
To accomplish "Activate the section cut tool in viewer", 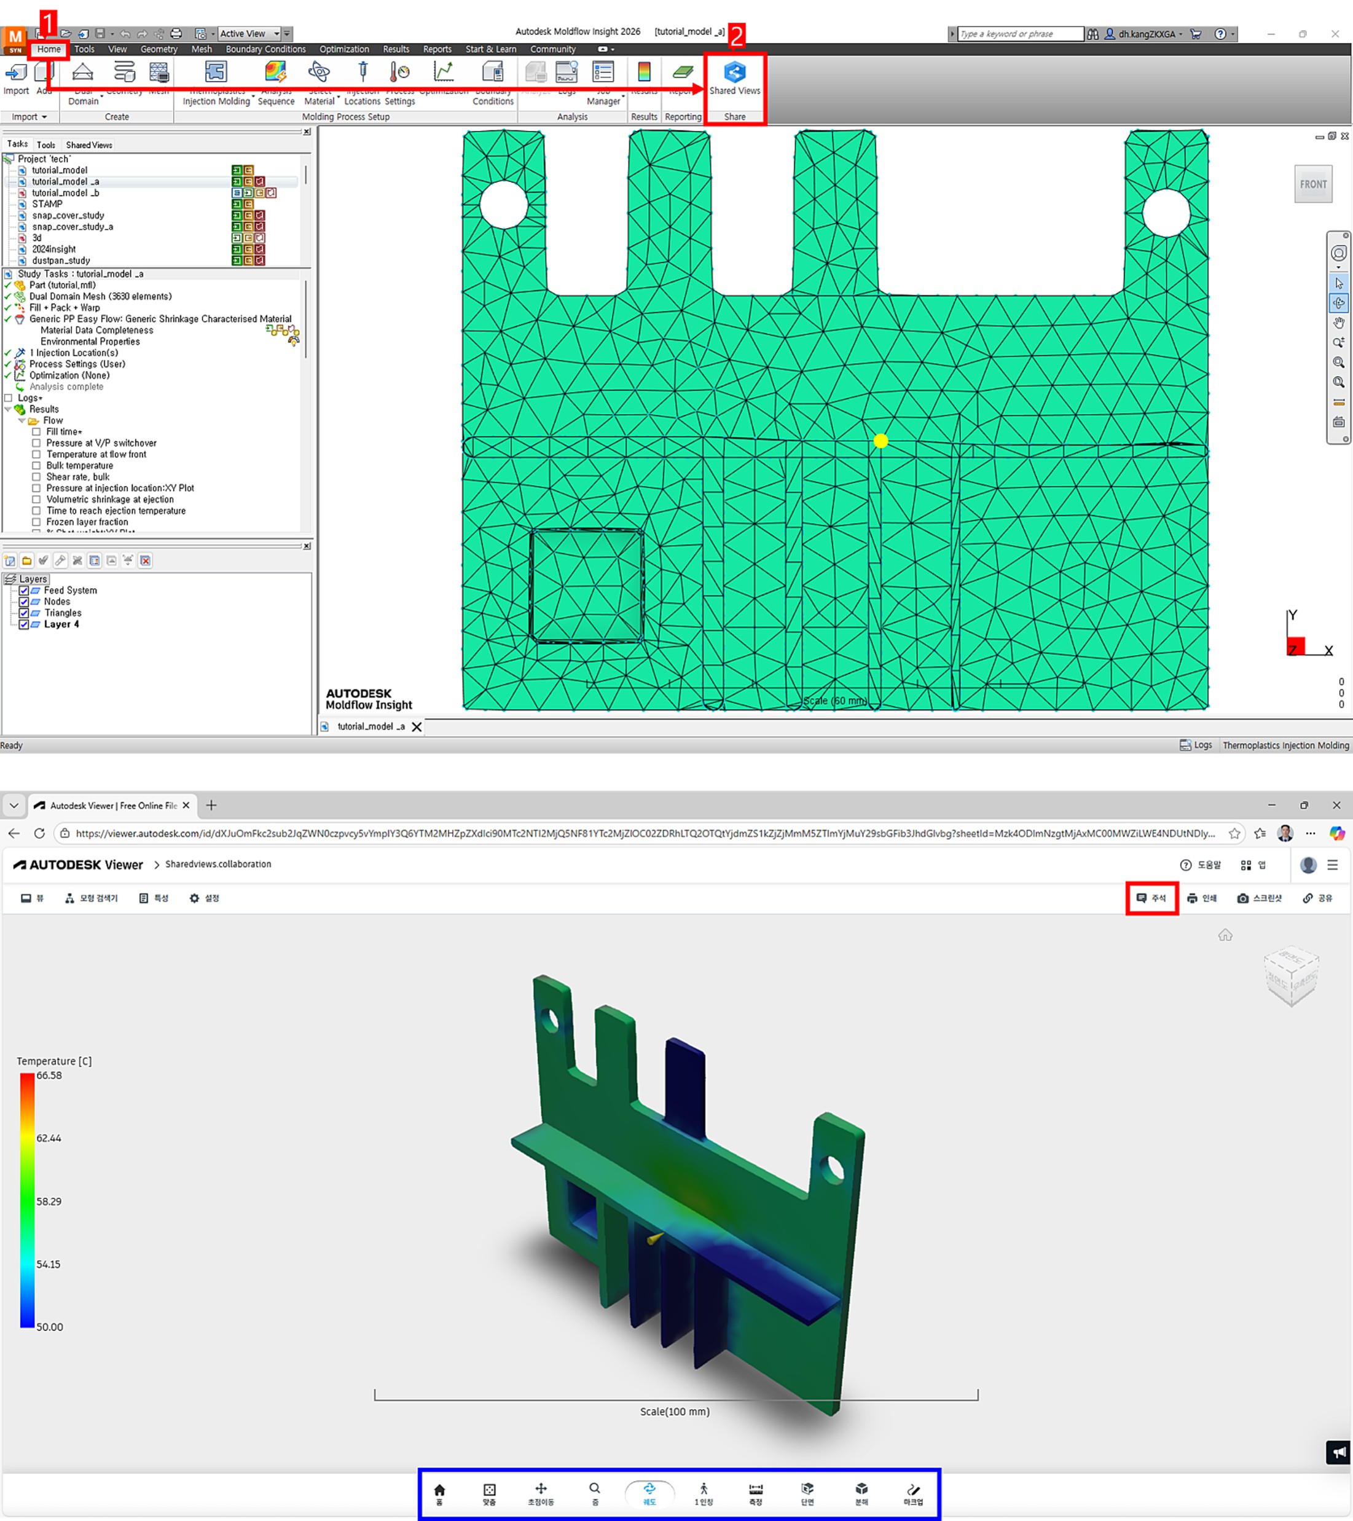I will [x=807, y=1492].
